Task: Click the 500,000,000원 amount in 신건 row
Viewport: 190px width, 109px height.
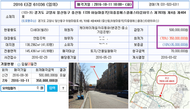Action: coord(48,75)
